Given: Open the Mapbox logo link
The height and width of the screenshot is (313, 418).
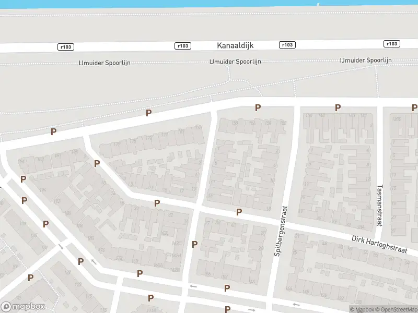Looking at the screenshot, I should click(x=23, y=306).
